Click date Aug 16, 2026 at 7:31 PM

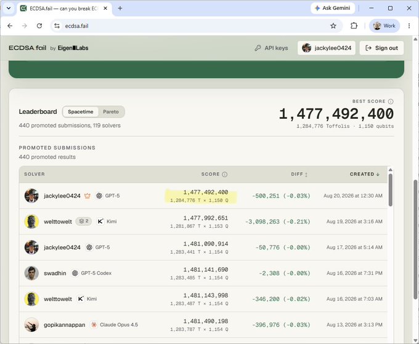[x=354, y=273]
